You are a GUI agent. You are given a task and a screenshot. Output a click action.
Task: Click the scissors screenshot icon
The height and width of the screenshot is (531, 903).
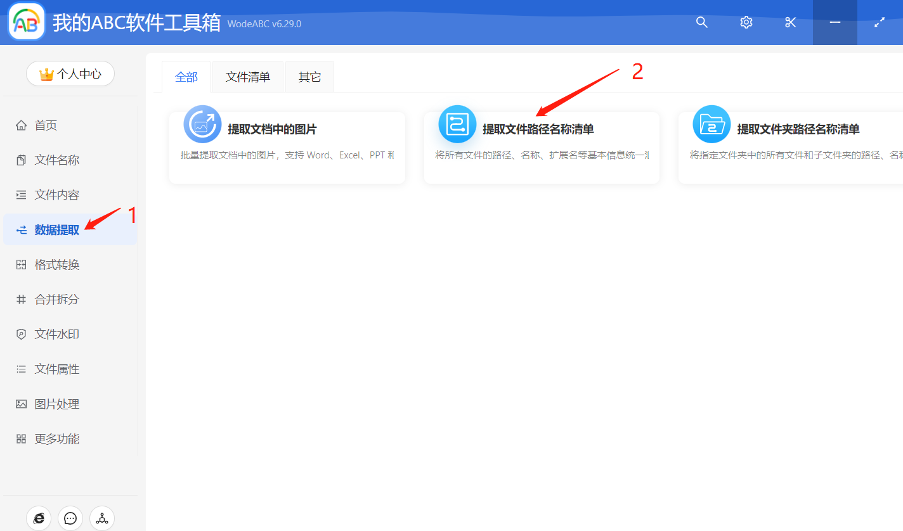click(790, 22)
